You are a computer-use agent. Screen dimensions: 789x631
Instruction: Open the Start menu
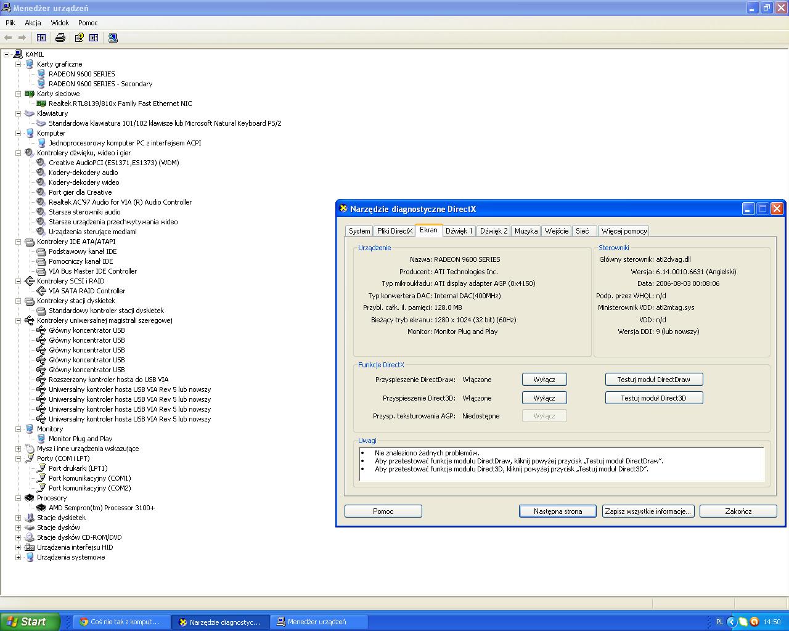coord(30,622)
